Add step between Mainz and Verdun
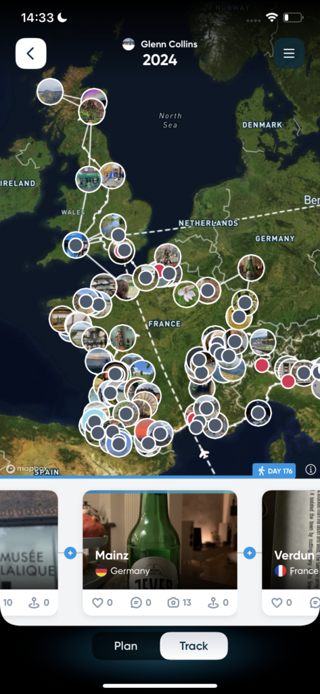 250,553
